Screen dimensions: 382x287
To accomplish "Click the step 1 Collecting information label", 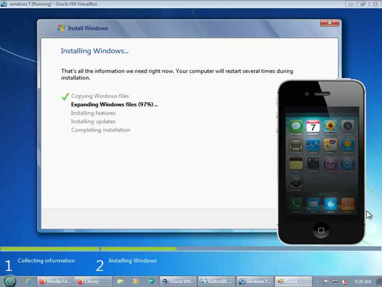I will click(x=46, y=260).
